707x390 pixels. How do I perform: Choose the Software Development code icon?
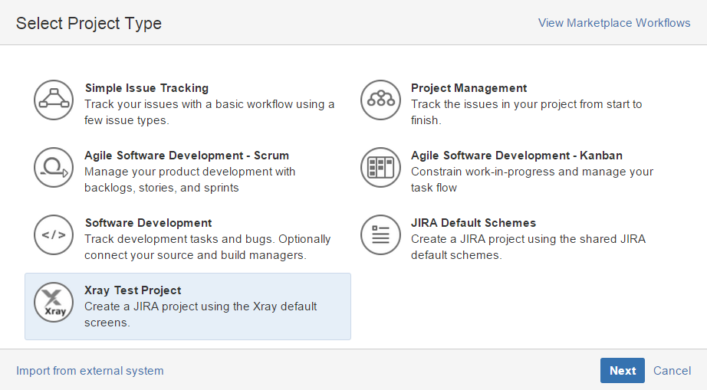pyautogui.click(x=54, y=235)
